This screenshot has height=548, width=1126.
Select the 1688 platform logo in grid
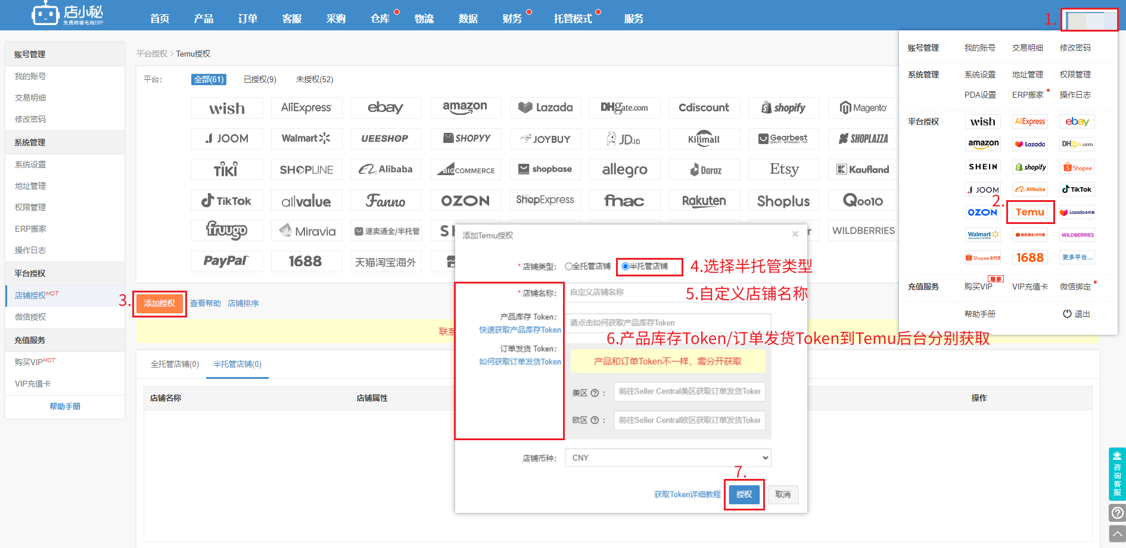(306, 261)
